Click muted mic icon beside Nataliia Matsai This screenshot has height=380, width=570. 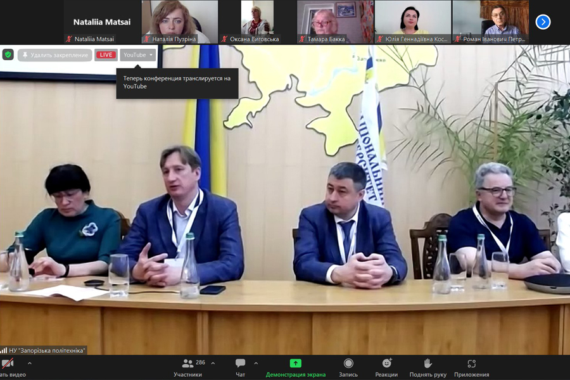pyautogui.click(x=69, y=39)
